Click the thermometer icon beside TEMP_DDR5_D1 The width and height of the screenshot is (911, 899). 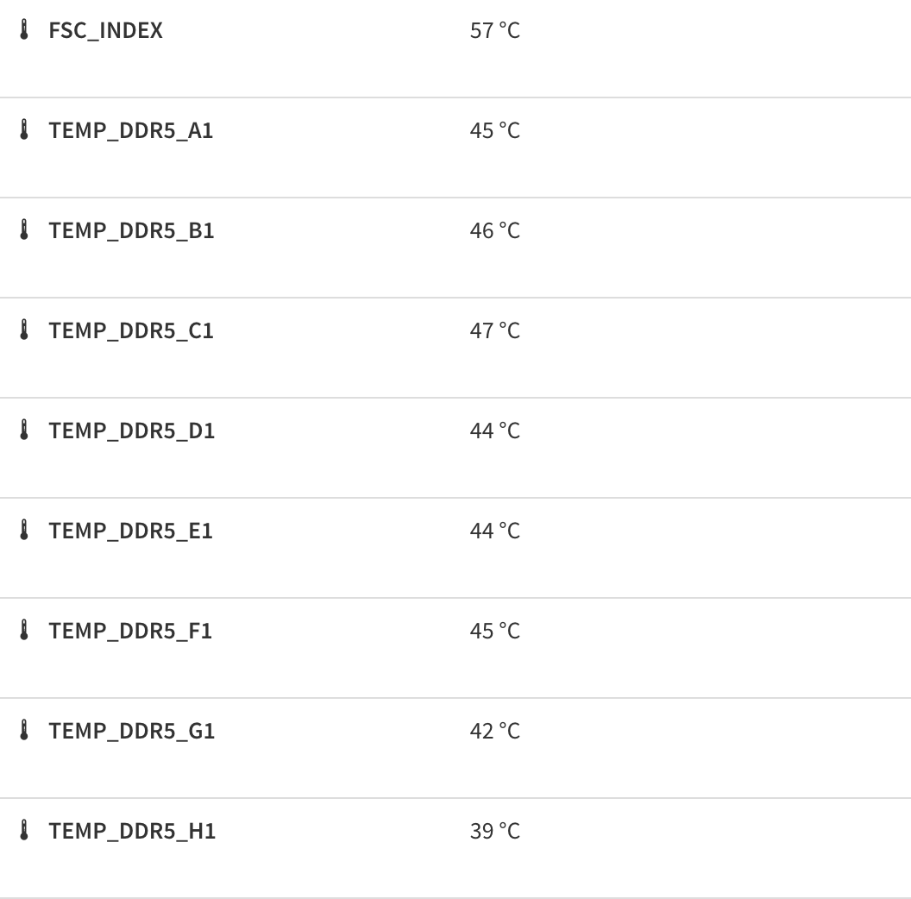coord(24,431)
